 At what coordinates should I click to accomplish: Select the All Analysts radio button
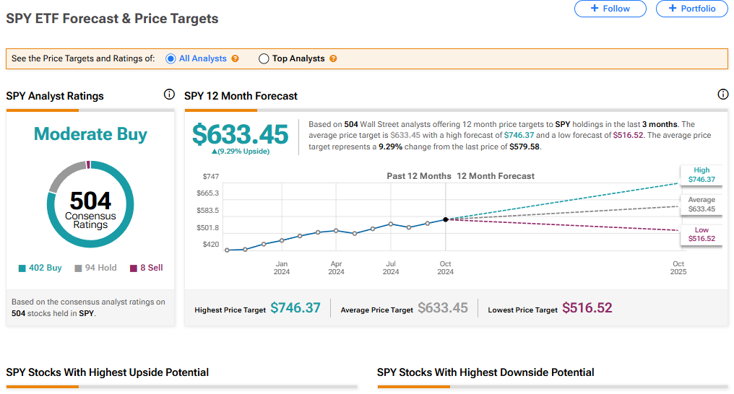[x=171, y=58]
